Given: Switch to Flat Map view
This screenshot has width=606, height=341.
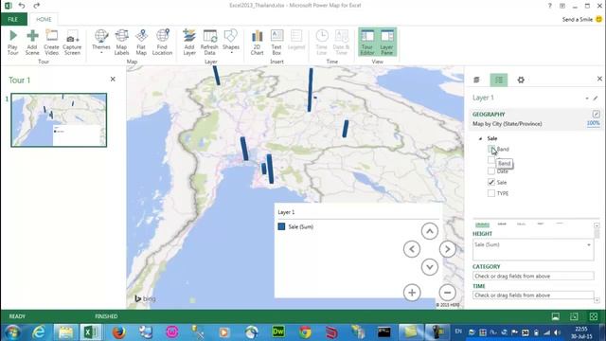Looking at the screenshot, I should click(x=141, y=42).
